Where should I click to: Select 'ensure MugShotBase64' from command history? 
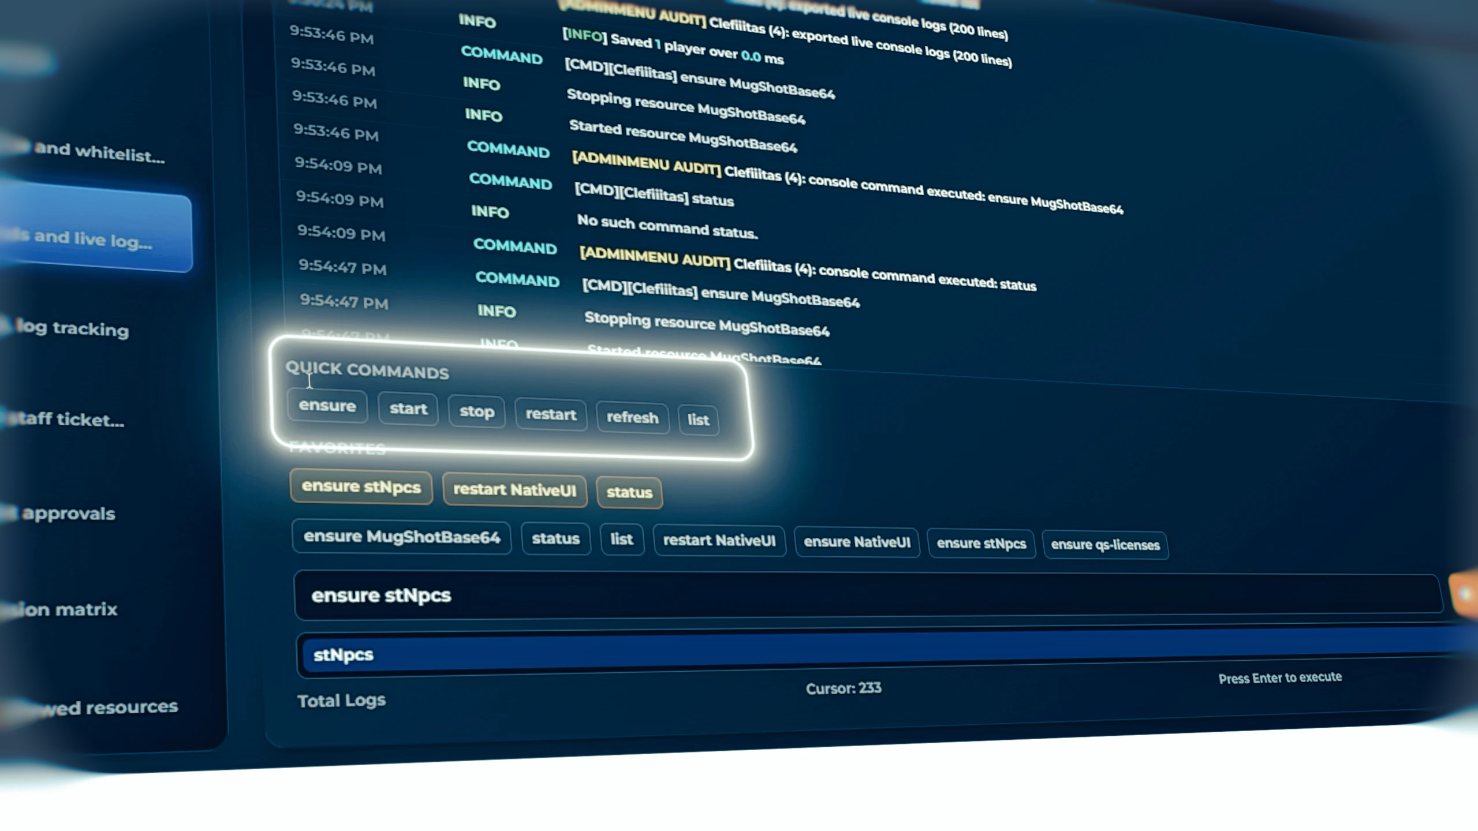pyautogui.click(x=402, y=537)
